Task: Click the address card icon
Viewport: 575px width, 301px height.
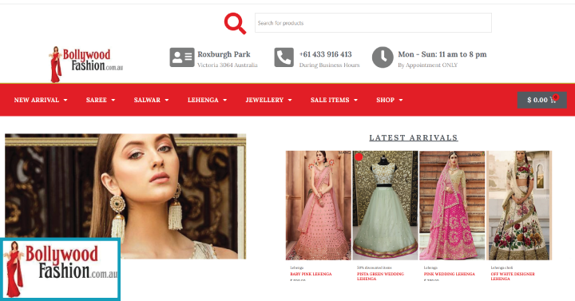Action: tap(182, 57)
